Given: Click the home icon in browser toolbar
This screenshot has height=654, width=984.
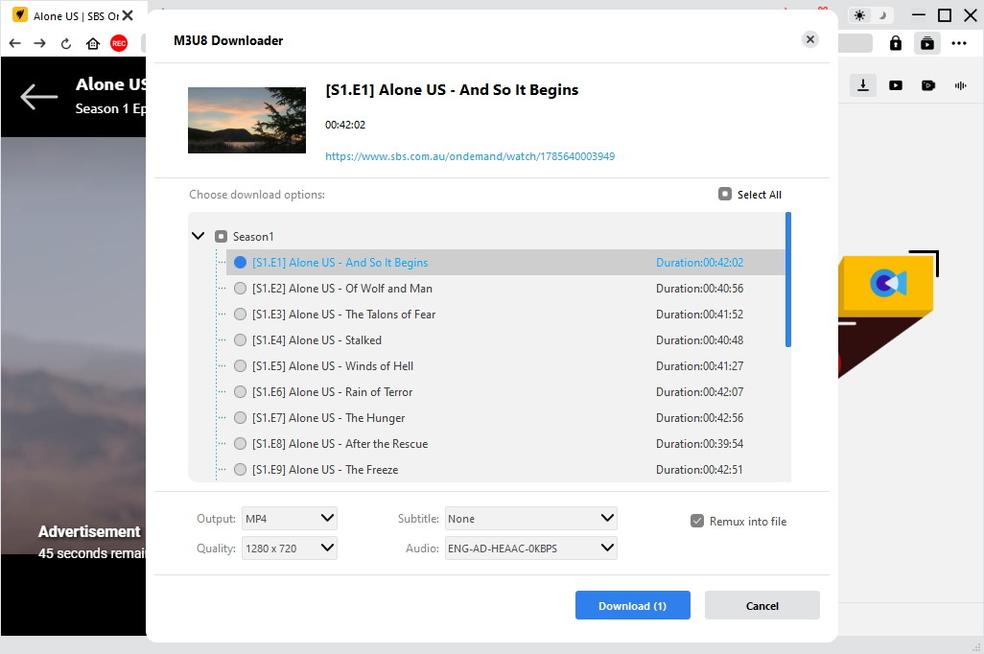Looking at the screenshot, I should [93, 43].
